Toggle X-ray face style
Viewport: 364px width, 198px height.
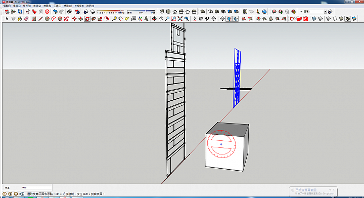pyautogui.click(x=313, y=19)
